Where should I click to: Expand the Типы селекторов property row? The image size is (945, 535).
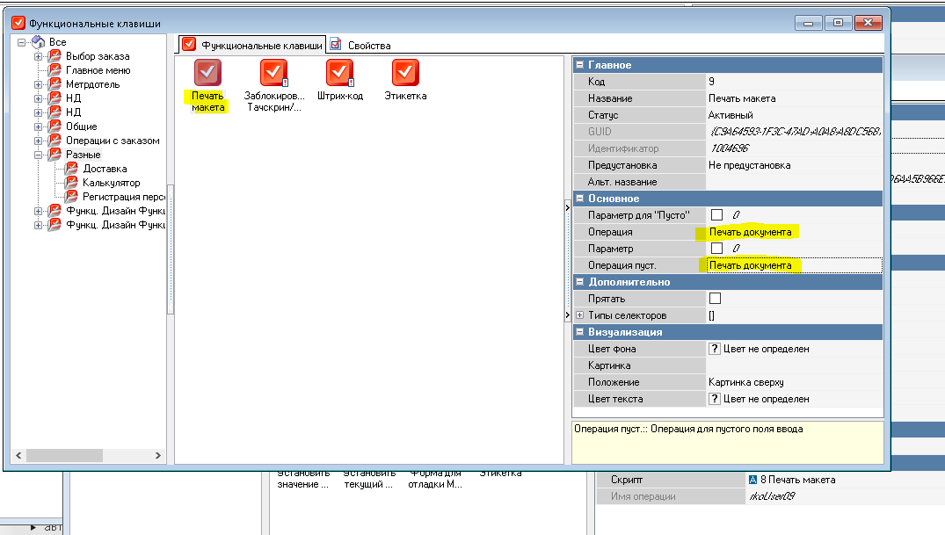579,315
